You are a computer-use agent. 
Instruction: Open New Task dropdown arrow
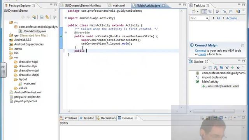coord(198,11)
